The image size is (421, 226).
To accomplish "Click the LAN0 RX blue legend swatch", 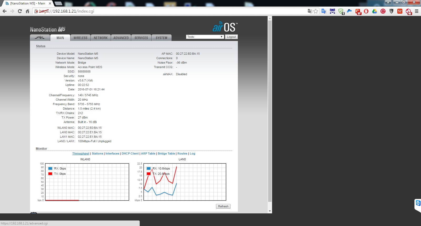I will coord(149,168).
